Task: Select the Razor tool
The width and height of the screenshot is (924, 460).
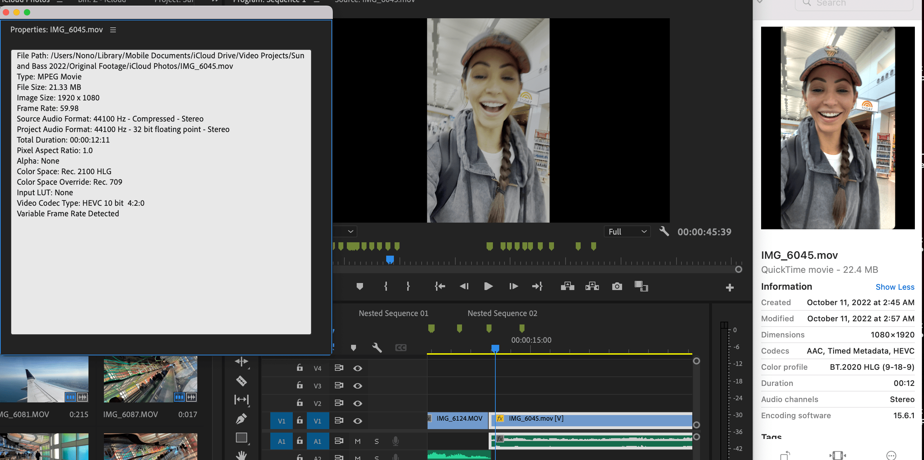Action: (242, 381)
